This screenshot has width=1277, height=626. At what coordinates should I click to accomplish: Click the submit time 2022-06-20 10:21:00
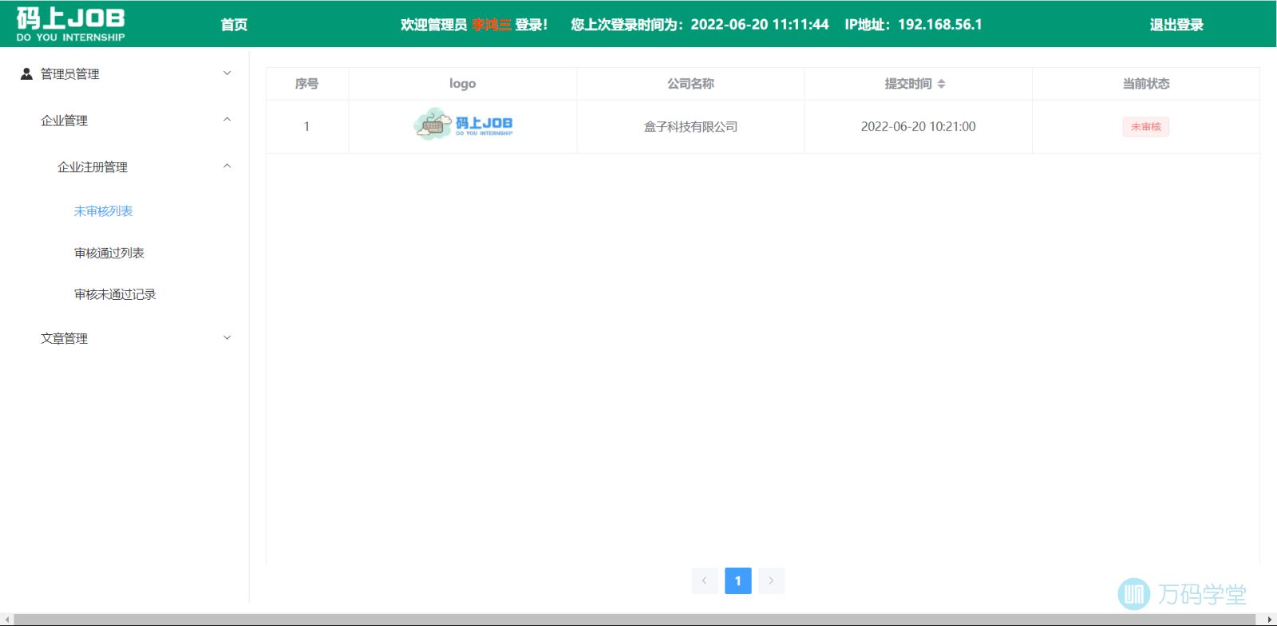click(x=918, y=127)
